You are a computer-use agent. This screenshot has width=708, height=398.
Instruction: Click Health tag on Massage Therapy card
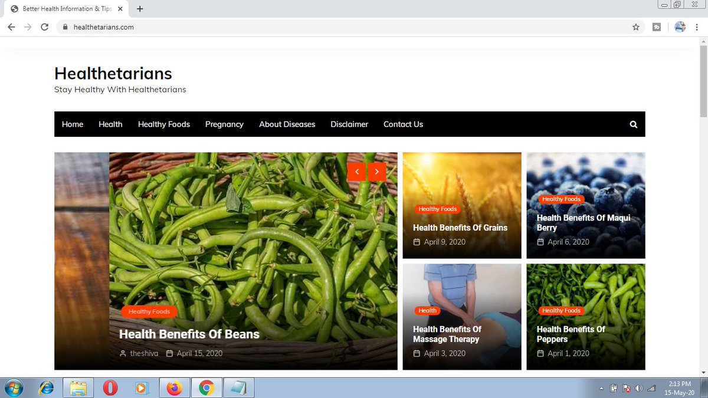pos(427,311)
